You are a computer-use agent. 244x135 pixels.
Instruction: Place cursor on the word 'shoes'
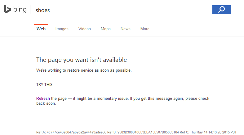point(43,10)
